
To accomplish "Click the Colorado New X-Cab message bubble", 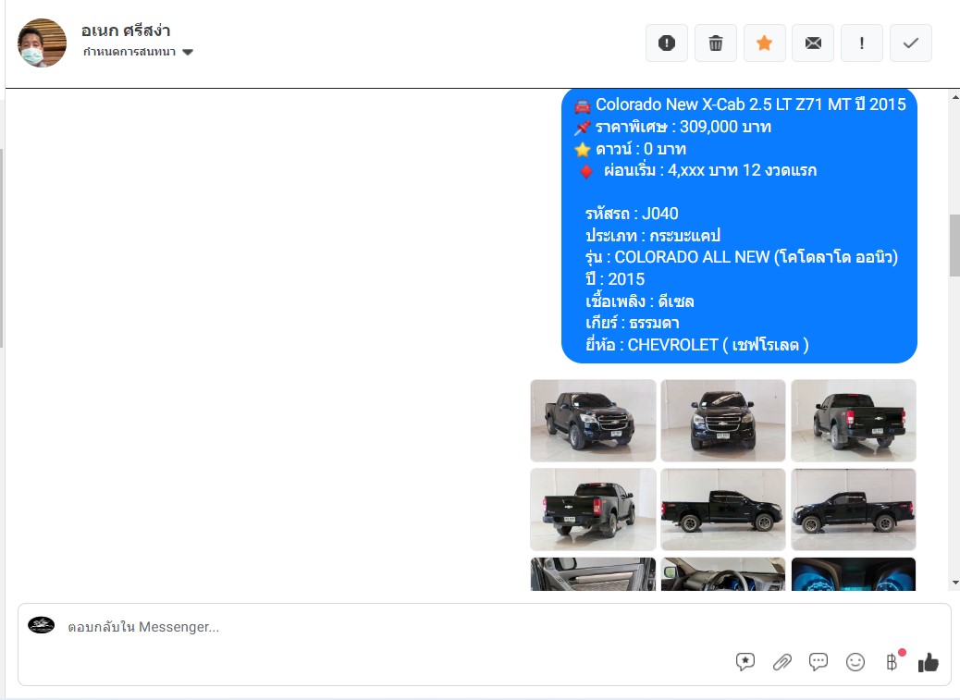I will 739,226.
